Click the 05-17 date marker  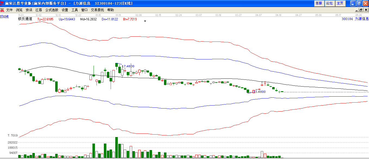[338, 15]
